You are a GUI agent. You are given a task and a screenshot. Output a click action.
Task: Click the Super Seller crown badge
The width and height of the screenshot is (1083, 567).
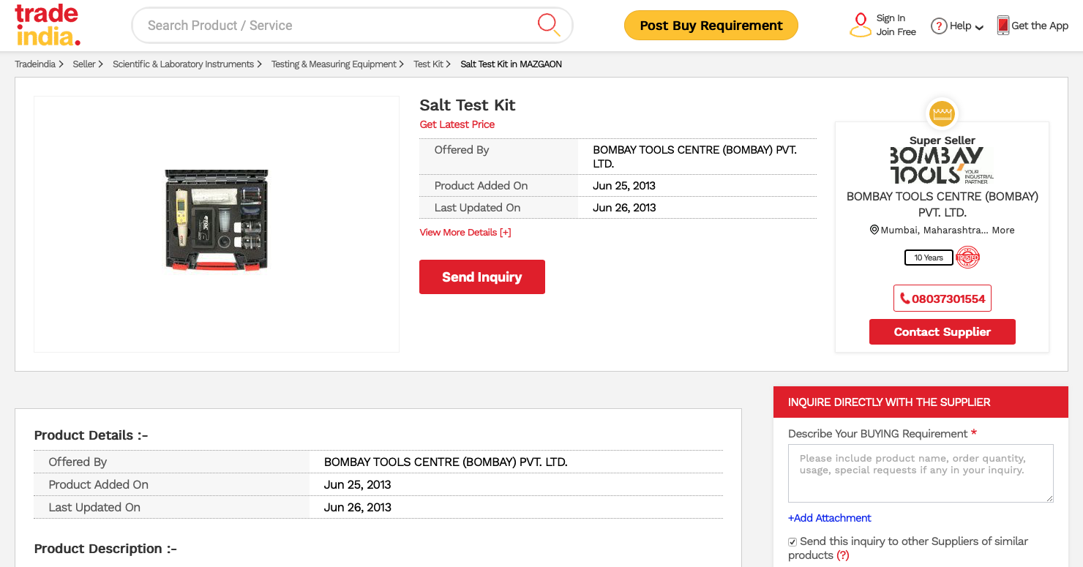(x=942, y=113)
